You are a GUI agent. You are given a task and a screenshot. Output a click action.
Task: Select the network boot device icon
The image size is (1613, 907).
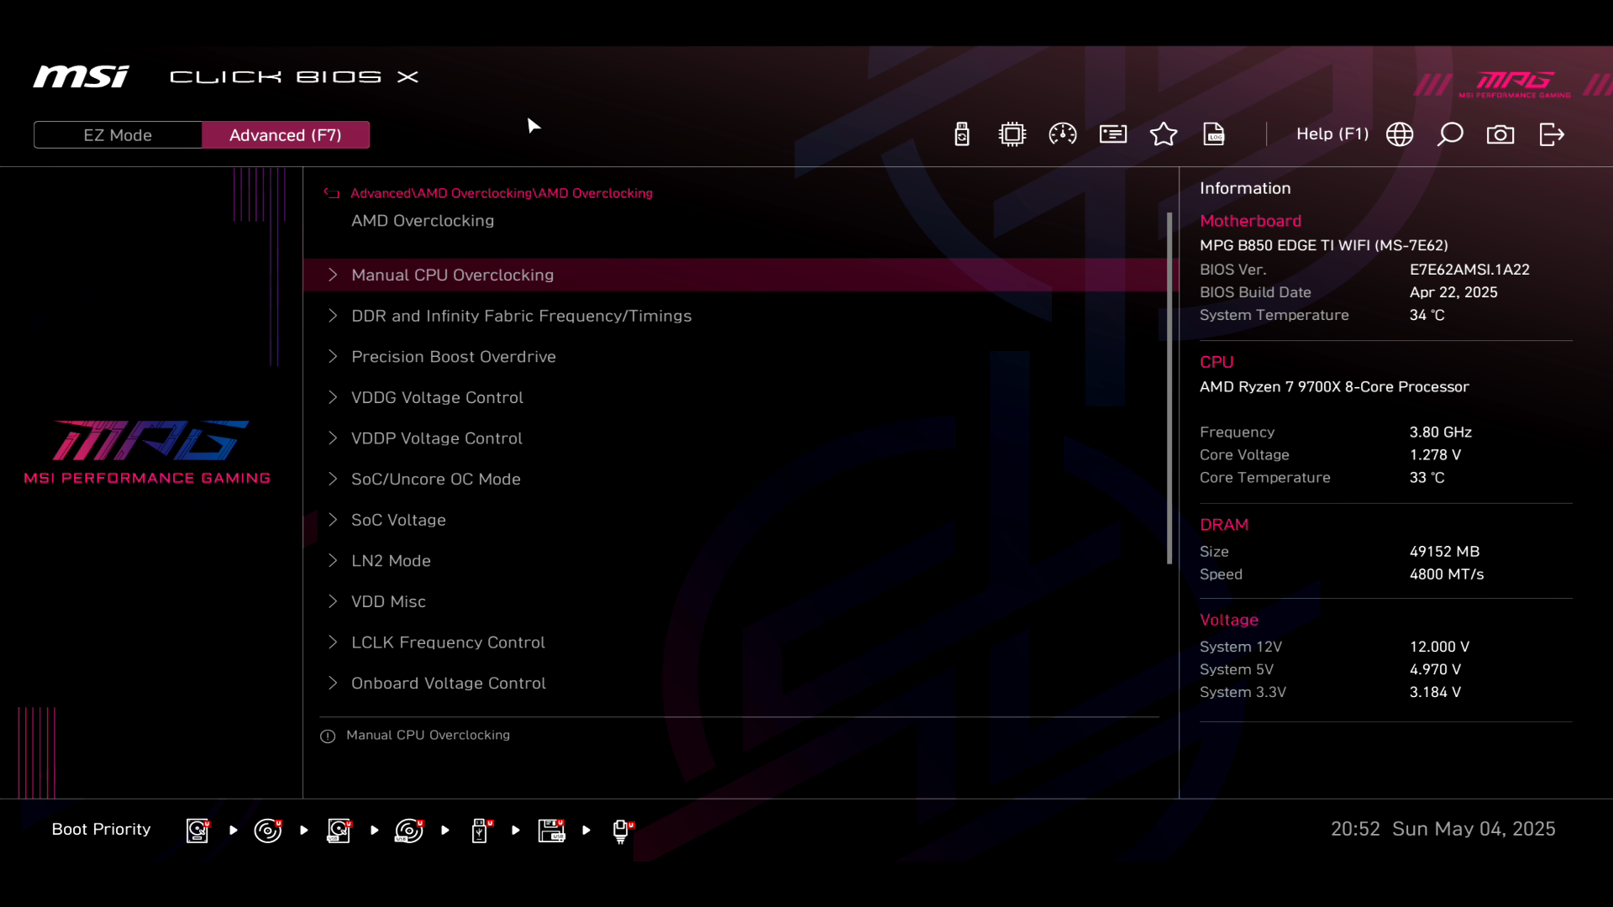(x=622, y=831)
